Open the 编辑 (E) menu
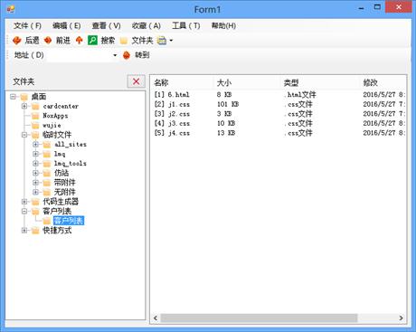416x332 pixels. coord(67,26)
